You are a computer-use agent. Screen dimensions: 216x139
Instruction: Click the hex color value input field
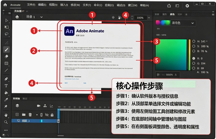click(168, 75)
